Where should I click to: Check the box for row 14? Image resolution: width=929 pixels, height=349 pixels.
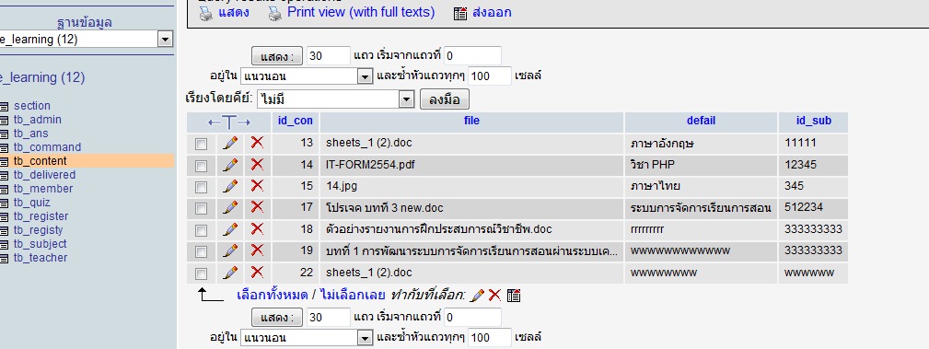click(x=202, y=166)
